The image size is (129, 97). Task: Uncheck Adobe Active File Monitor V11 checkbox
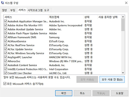[x=6, y=25]
